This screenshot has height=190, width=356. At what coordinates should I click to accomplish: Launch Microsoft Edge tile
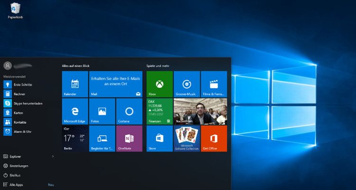75,111
